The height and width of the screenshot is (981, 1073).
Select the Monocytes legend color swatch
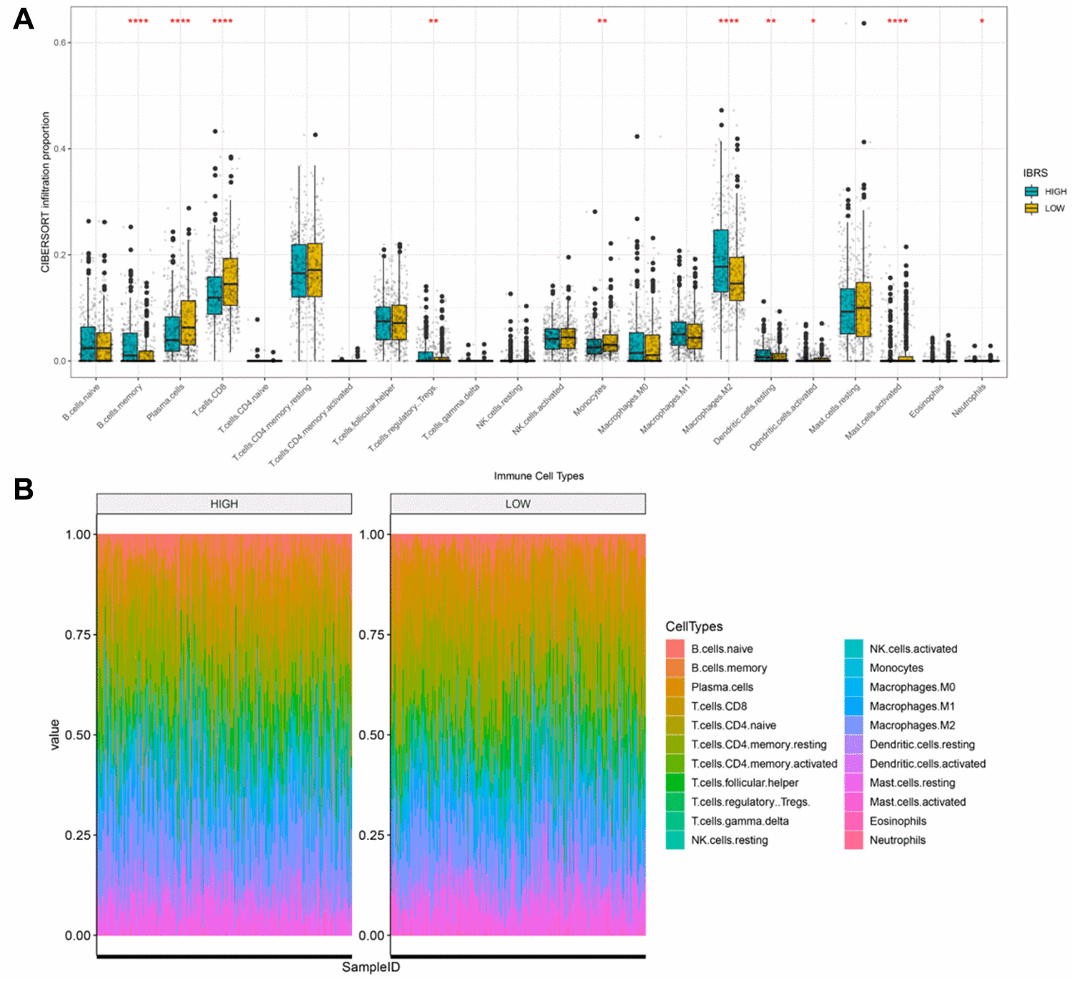(853, 668)
